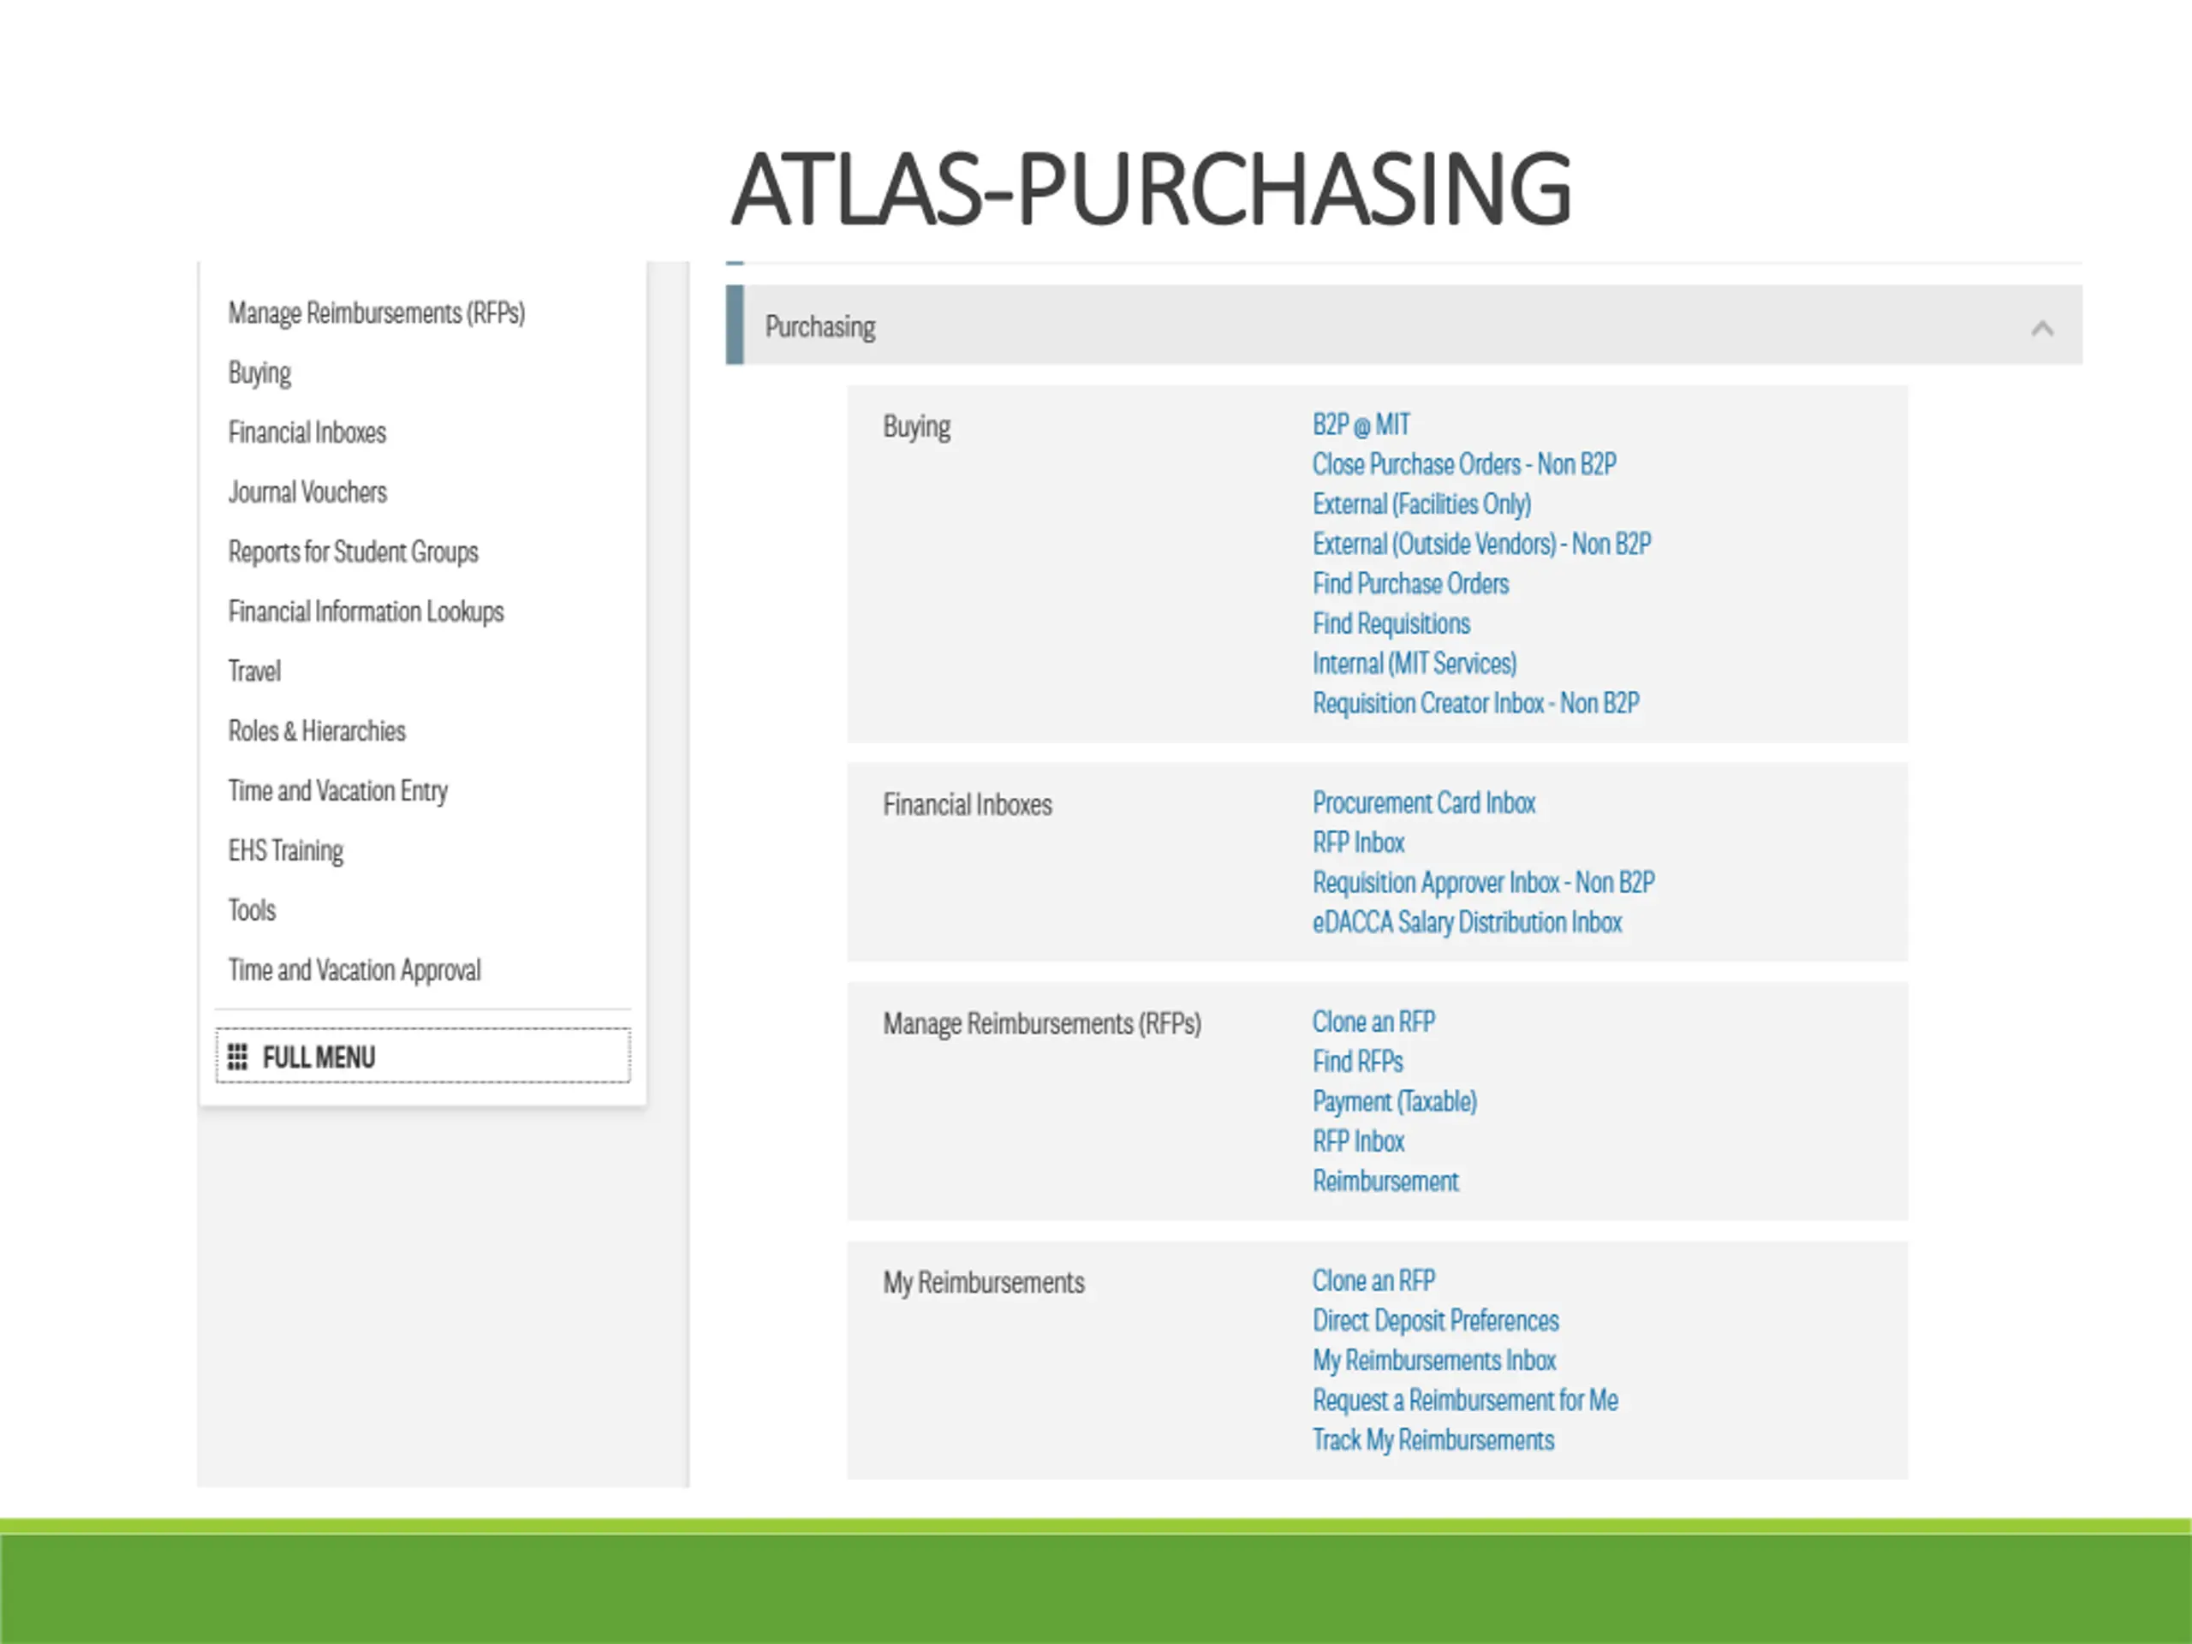Screen dimensions: 2192x1644
Task: Select Roles & Hierarchies
Action: (317, 731)
